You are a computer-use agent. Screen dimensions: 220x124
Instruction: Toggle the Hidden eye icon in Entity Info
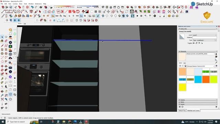click(194, 43)
